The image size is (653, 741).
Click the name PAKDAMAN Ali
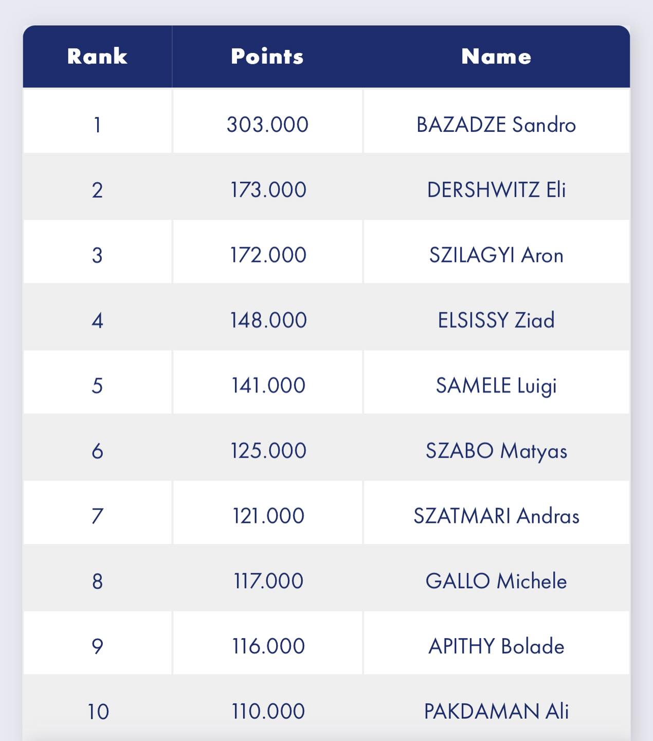coord(496,711)
